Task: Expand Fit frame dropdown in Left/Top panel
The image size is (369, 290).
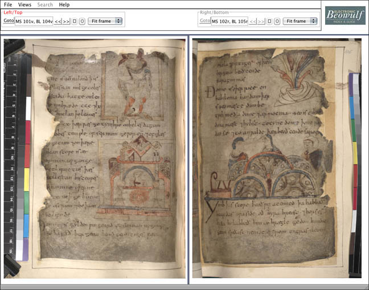Action: (105, 21)
